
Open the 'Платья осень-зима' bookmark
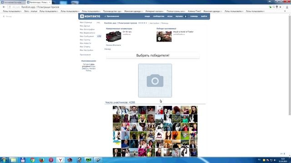[176, 11]
